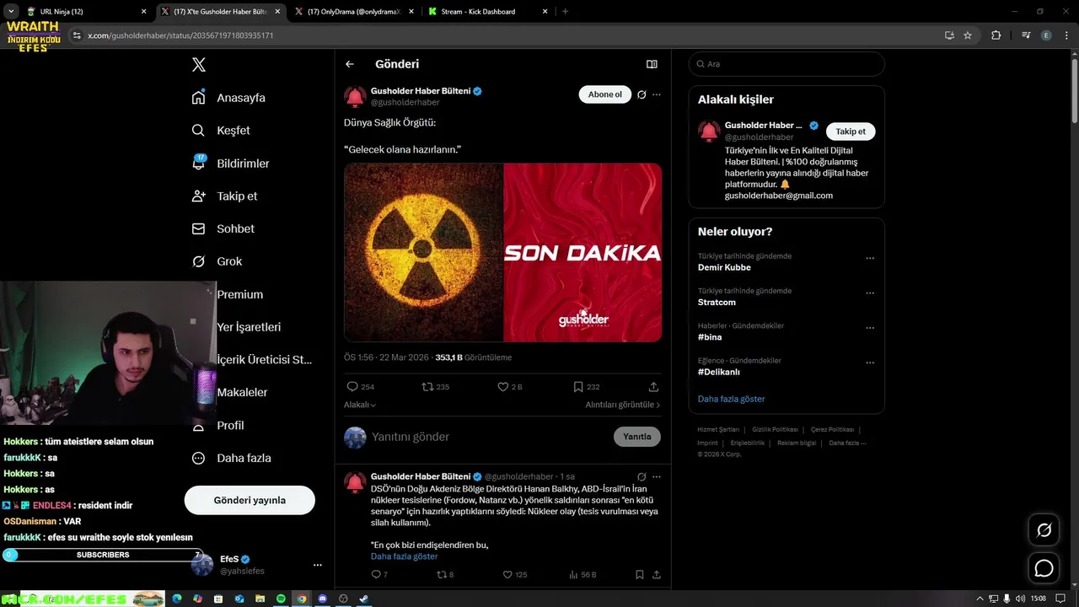Click the X logo in the sidebar
The width and height of the screenshot is (1079, 607).
[x=199, y=65]
